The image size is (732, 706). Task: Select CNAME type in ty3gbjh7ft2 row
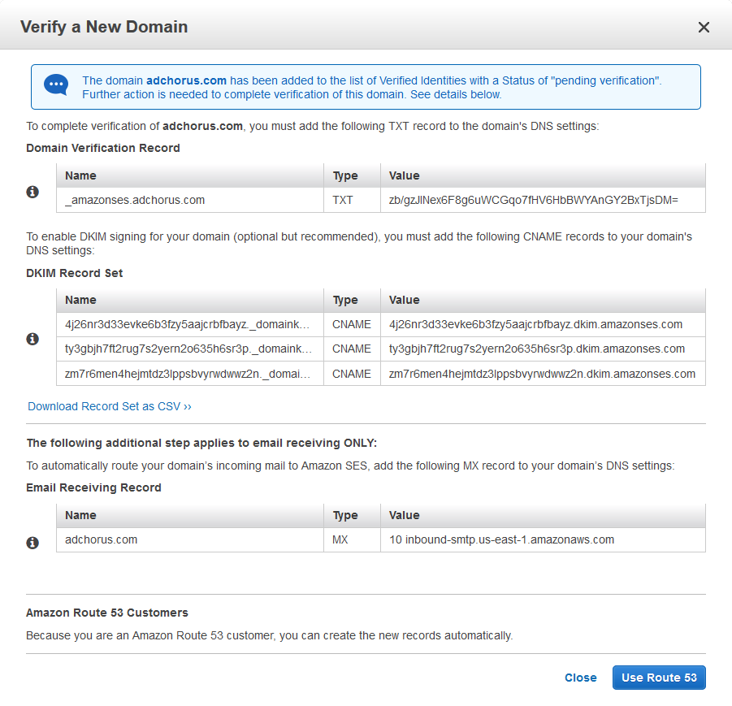pyautogui.click(x=352, y=349)
